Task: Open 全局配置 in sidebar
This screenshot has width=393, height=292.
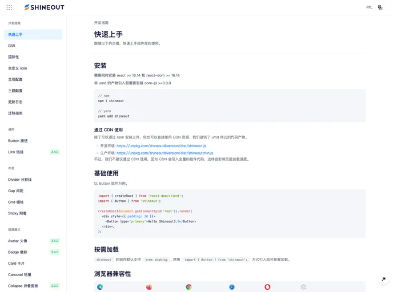Action: (33, 80)
